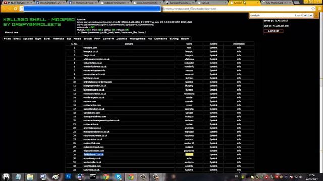Click the HOME button
323x181 pixels.
click(x=274, y=31)
